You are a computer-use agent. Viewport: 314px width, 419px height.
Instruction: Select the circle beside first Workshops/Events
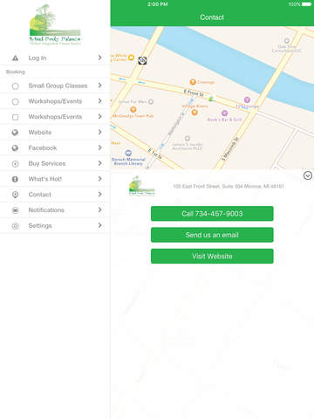pyautogui.click(x=15, y=101)
